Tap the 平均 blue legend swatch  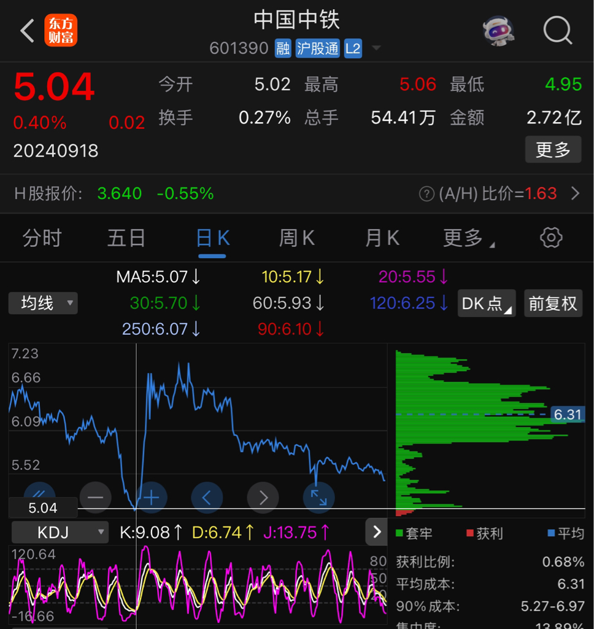[551, 533]
